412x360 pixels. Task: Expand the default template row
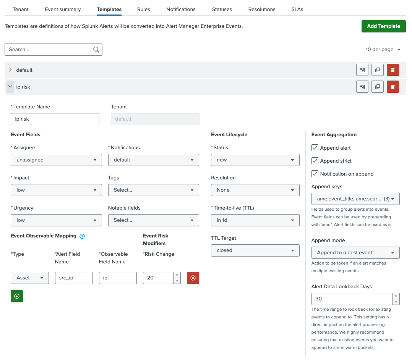(10, 70)
